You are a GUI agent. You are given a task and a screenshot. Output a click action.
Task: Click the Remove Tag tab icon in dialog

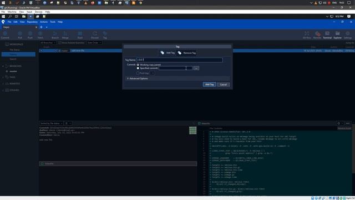click(x=180, y=53)
